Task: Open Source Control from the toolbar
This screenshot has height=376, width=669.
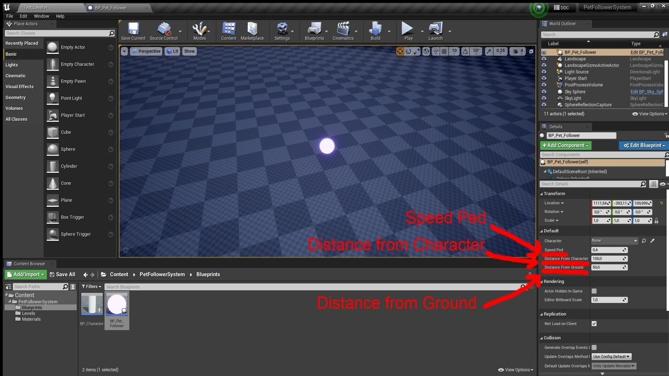Action: tap(164, 31)
